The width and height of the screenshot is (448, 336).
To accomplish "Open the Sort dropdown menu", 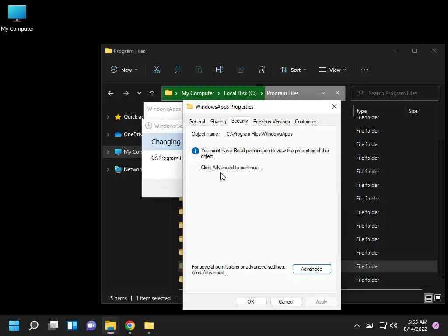I will coord(294,70).
